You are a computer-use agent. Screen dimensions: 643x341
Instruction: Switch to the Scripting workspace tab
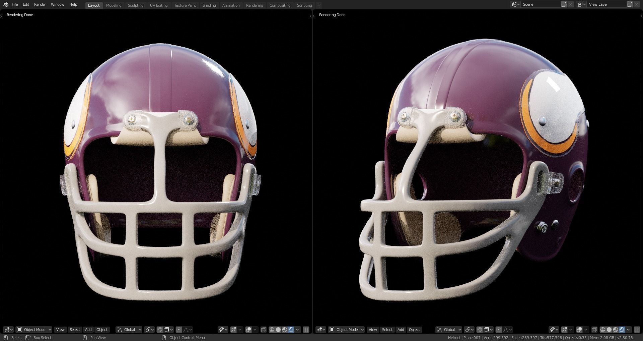(304, 5)
